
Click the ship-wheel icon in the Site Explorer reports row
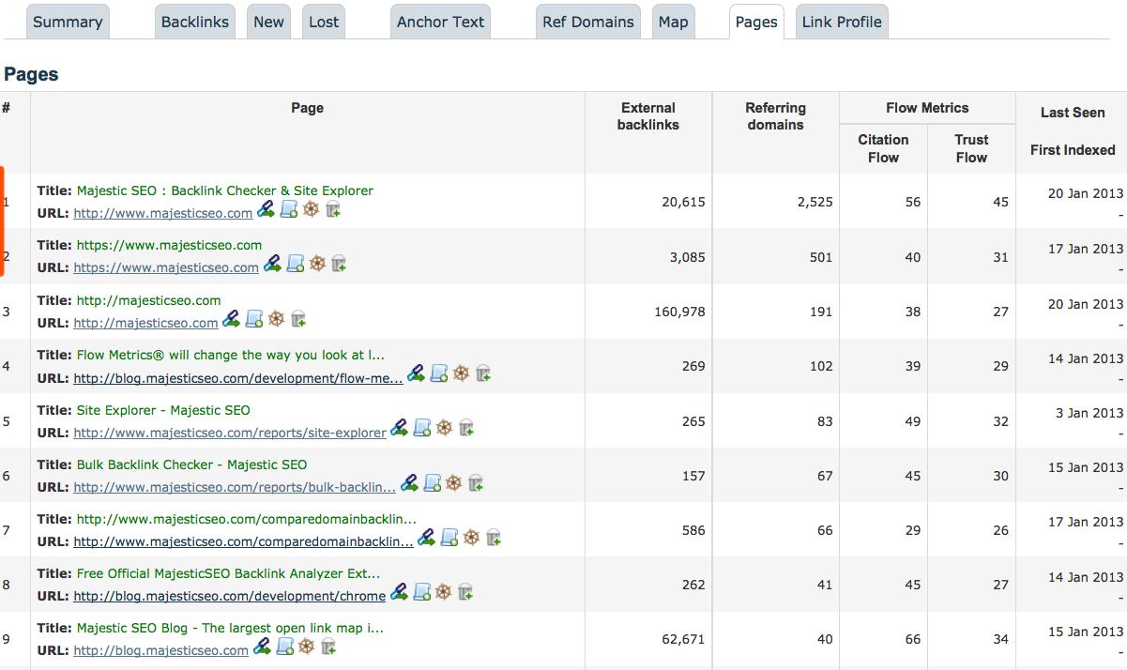(x=444, y=427)
